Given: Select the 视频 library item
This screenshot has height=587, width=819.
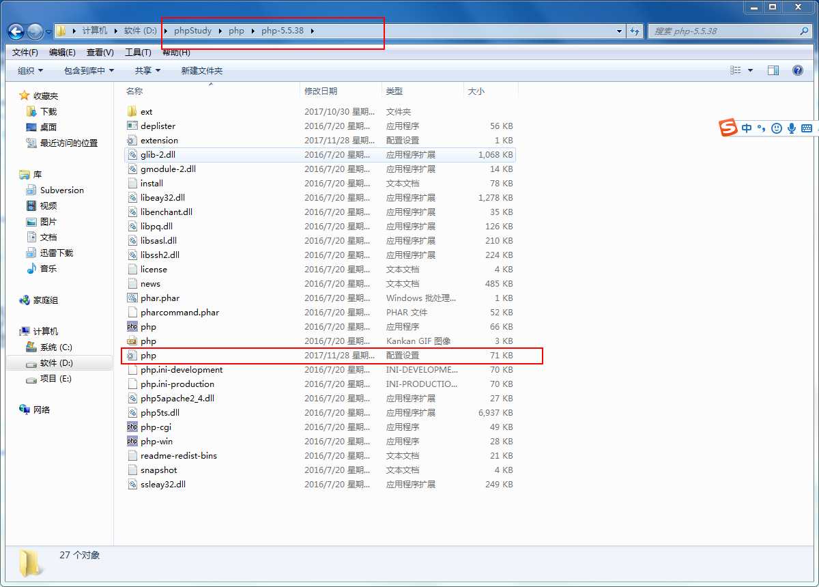Looking at the screenshot, I should pos(48,206).
